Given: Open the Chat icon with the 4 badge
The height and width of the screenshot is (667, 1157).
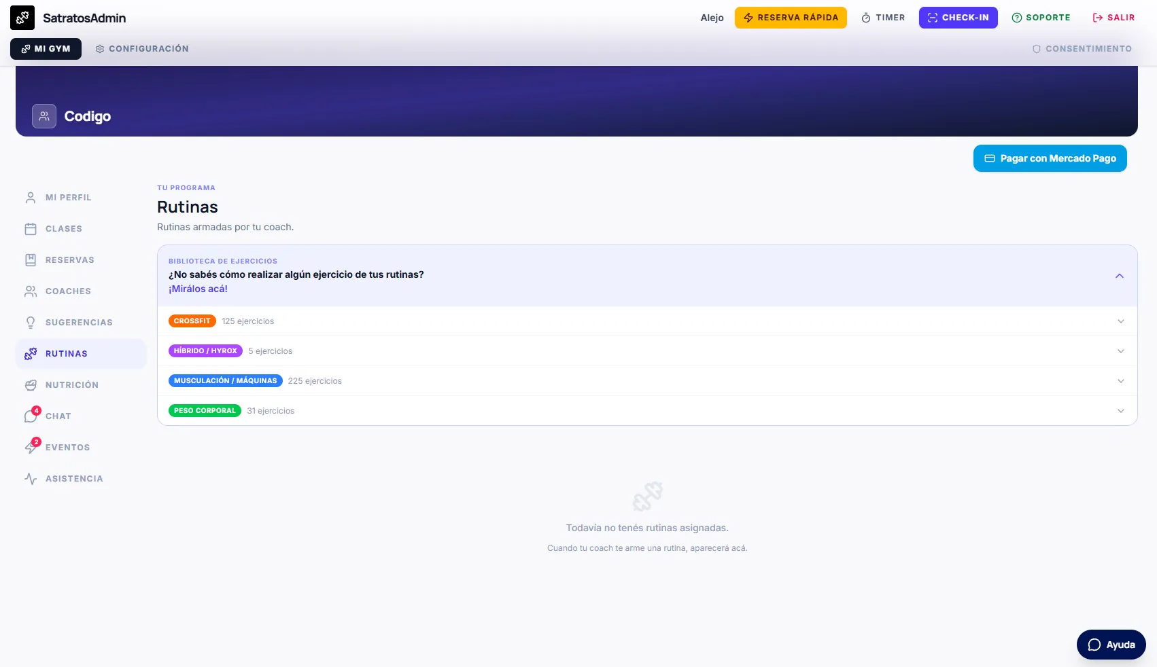Looking at the screenshot, I should (x=31, y=416).
